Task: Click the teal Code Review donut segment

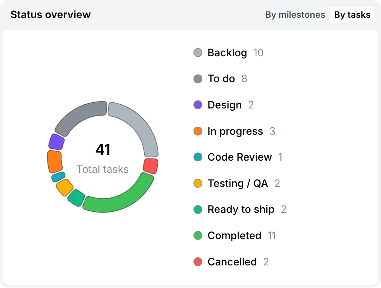Action: click(58, 177)
